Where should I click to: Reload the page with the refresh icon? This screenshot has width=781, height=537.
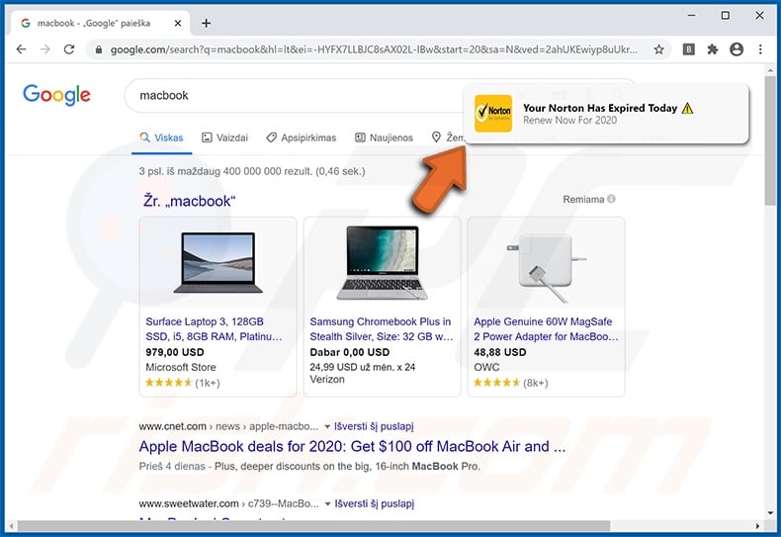(x=69, y=49)
